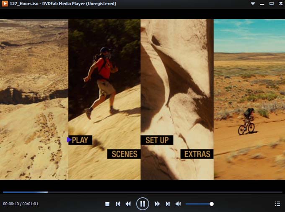Seek within the playback progress bar
This screenshot has height=212, width=285.
142,192
